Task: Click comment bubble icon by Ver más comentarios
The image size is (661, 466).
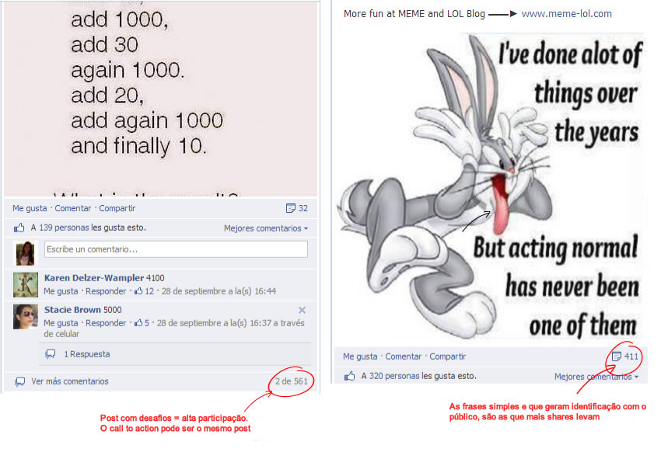Action: 19,382
